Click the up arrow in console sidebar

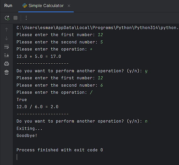pos(7,30)
